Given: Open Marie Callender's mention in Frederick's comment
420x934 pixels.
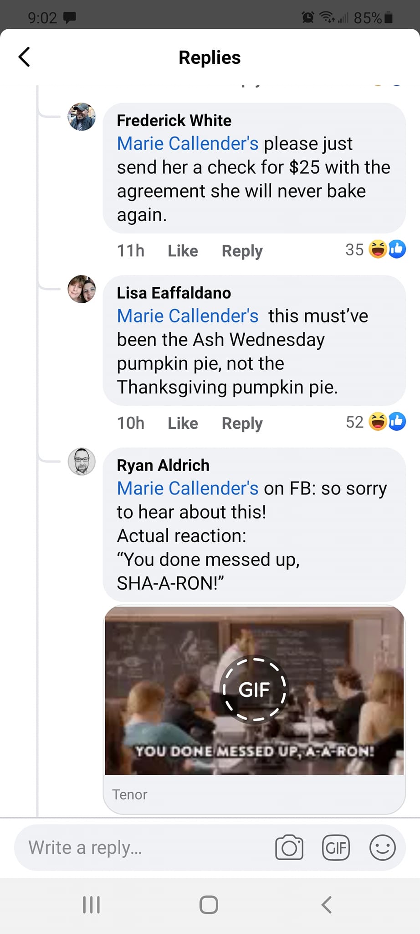Looking at the screenshot, I should tap(188, 144).
